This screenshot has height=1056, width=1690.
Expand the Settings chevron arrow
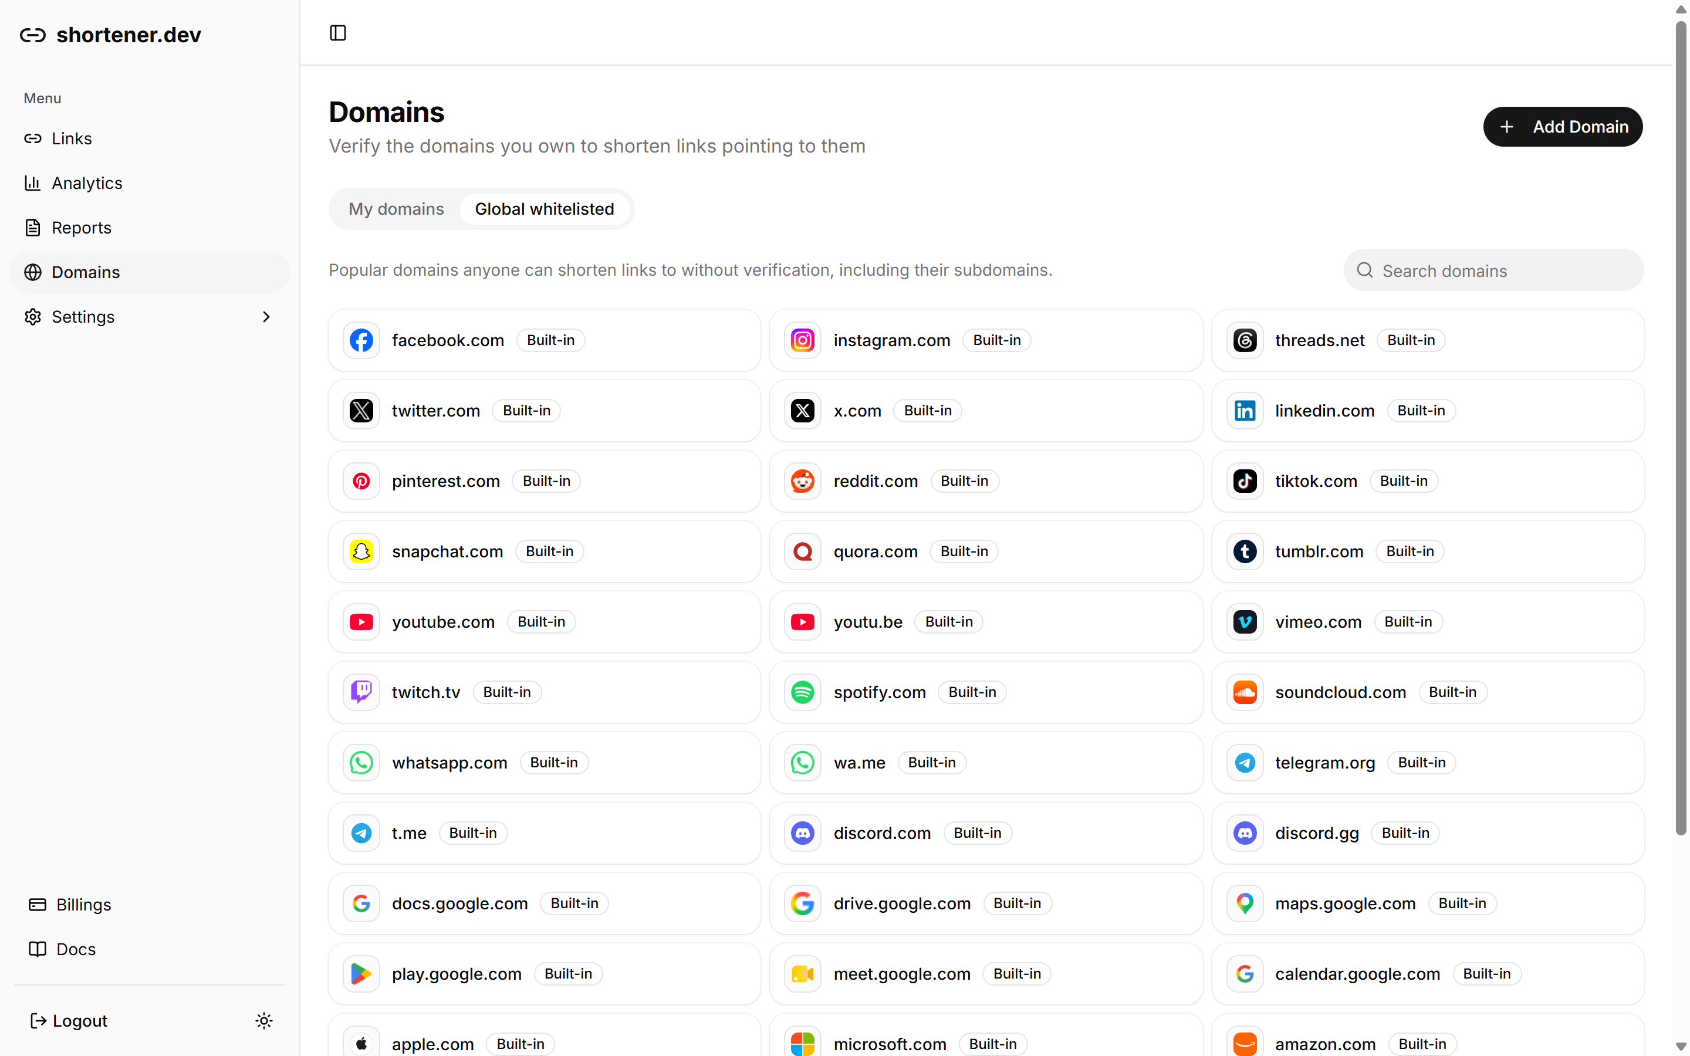266,317
